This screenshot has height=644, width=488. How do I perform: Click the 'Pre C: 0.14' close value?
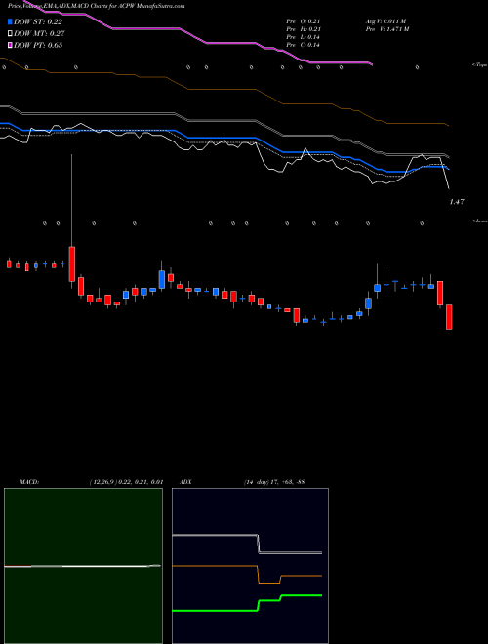pyautogui.click(x=304, y=45)
